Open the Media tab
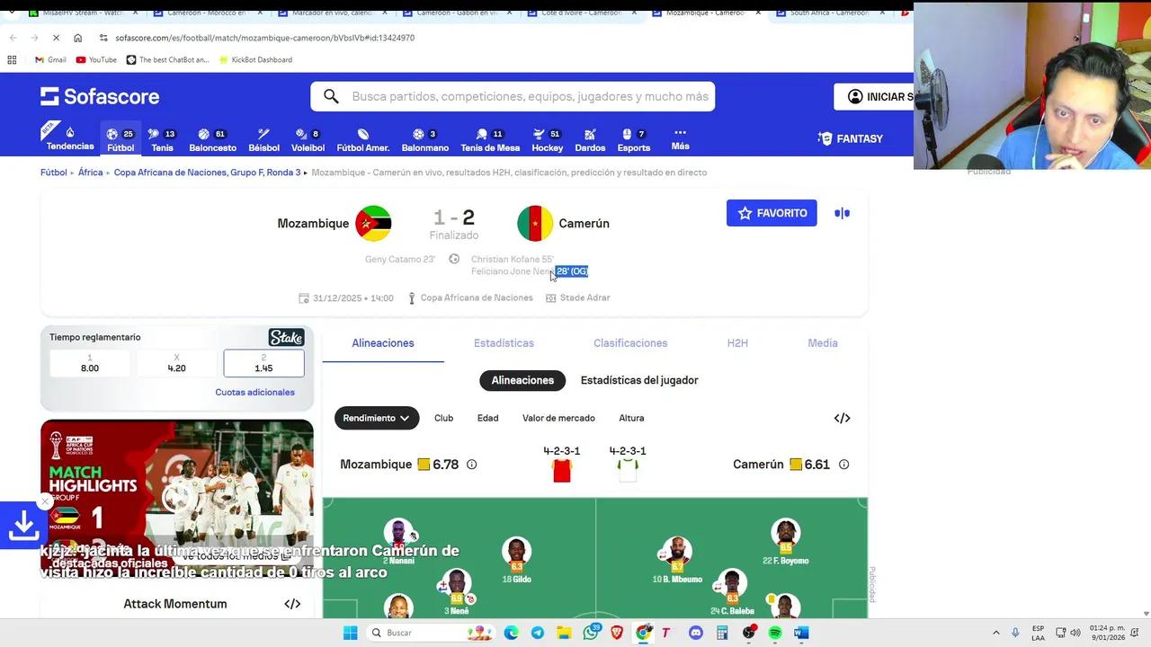Image resolution: width=1151 pixels, height=647 pixels. [823, 343]
